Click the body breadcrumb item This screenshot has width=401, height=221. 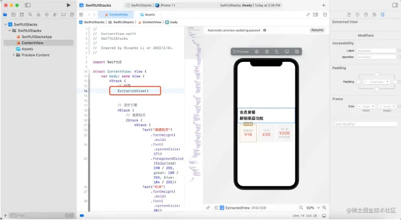point(171,22)
